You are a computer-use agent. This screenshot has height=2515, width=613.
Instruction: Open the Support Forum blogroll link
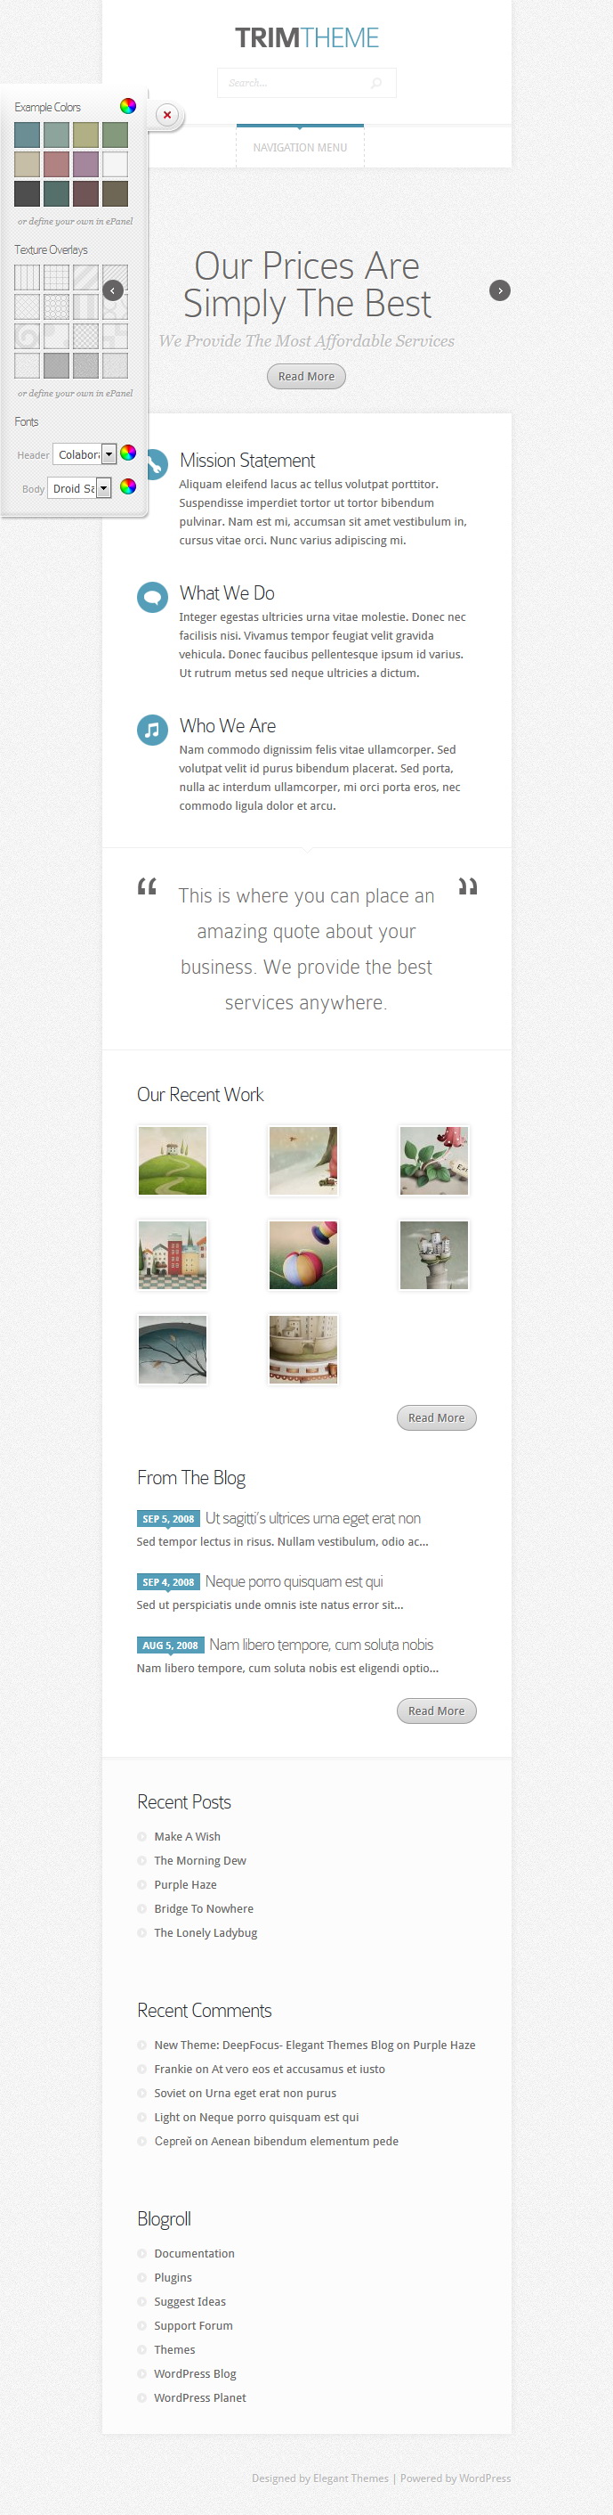(193, 2325)
